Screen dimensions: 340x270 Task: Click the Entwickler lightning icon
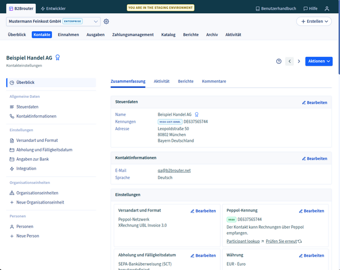coord(42,9)
